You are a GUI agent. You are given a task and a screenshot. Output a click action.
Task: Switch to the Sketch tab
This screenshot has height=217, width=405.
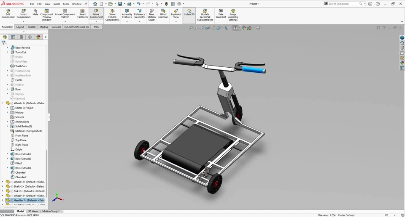[32, 27]
